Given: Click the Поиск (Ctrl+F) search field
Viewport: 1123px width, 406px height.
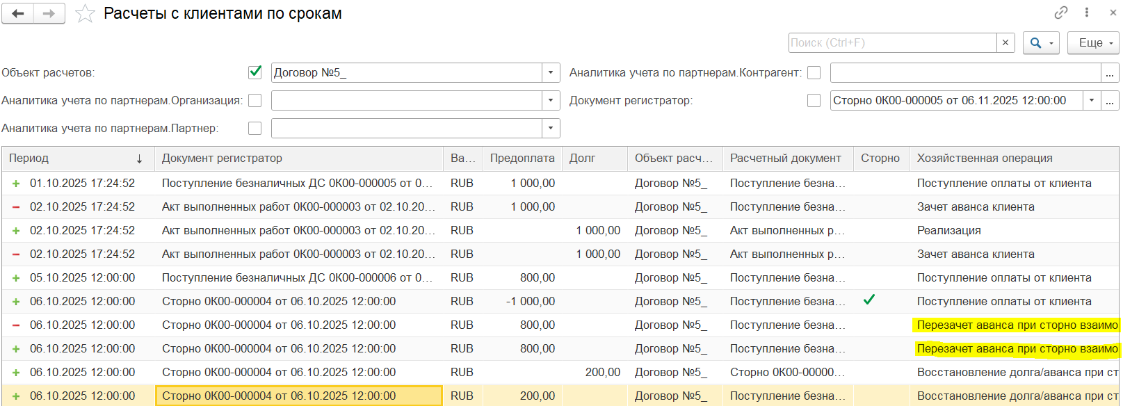Looking at the screenshot, I should [x=892, y=43].
